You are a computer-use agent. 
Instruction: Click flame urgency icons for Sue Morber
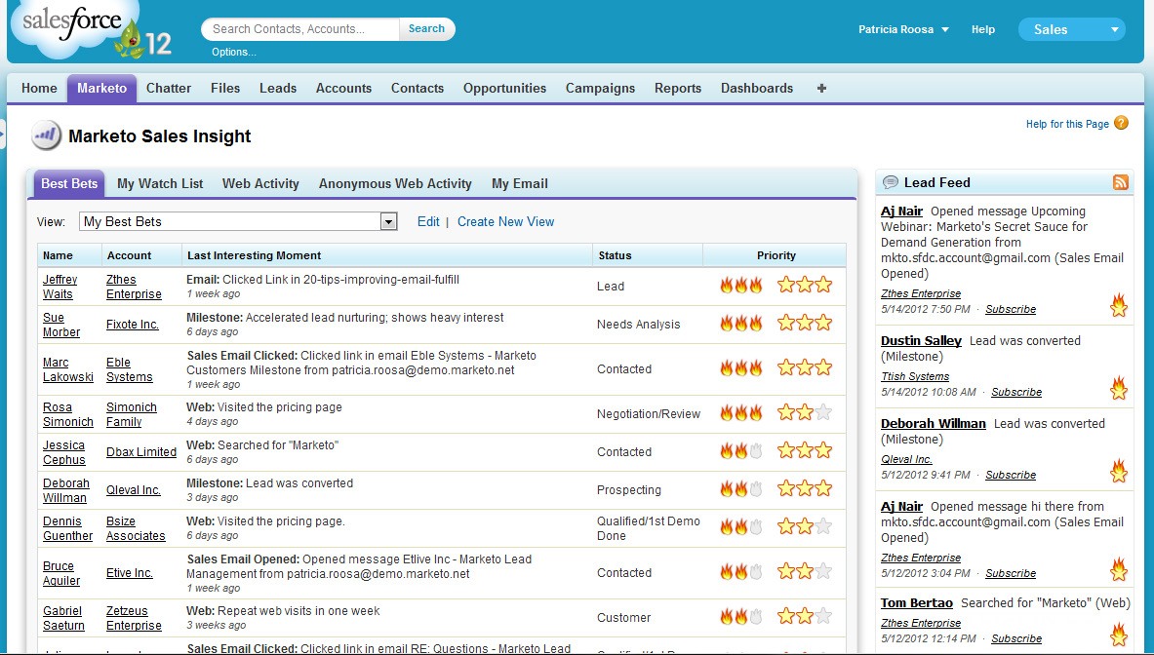[x=741, y=323]
